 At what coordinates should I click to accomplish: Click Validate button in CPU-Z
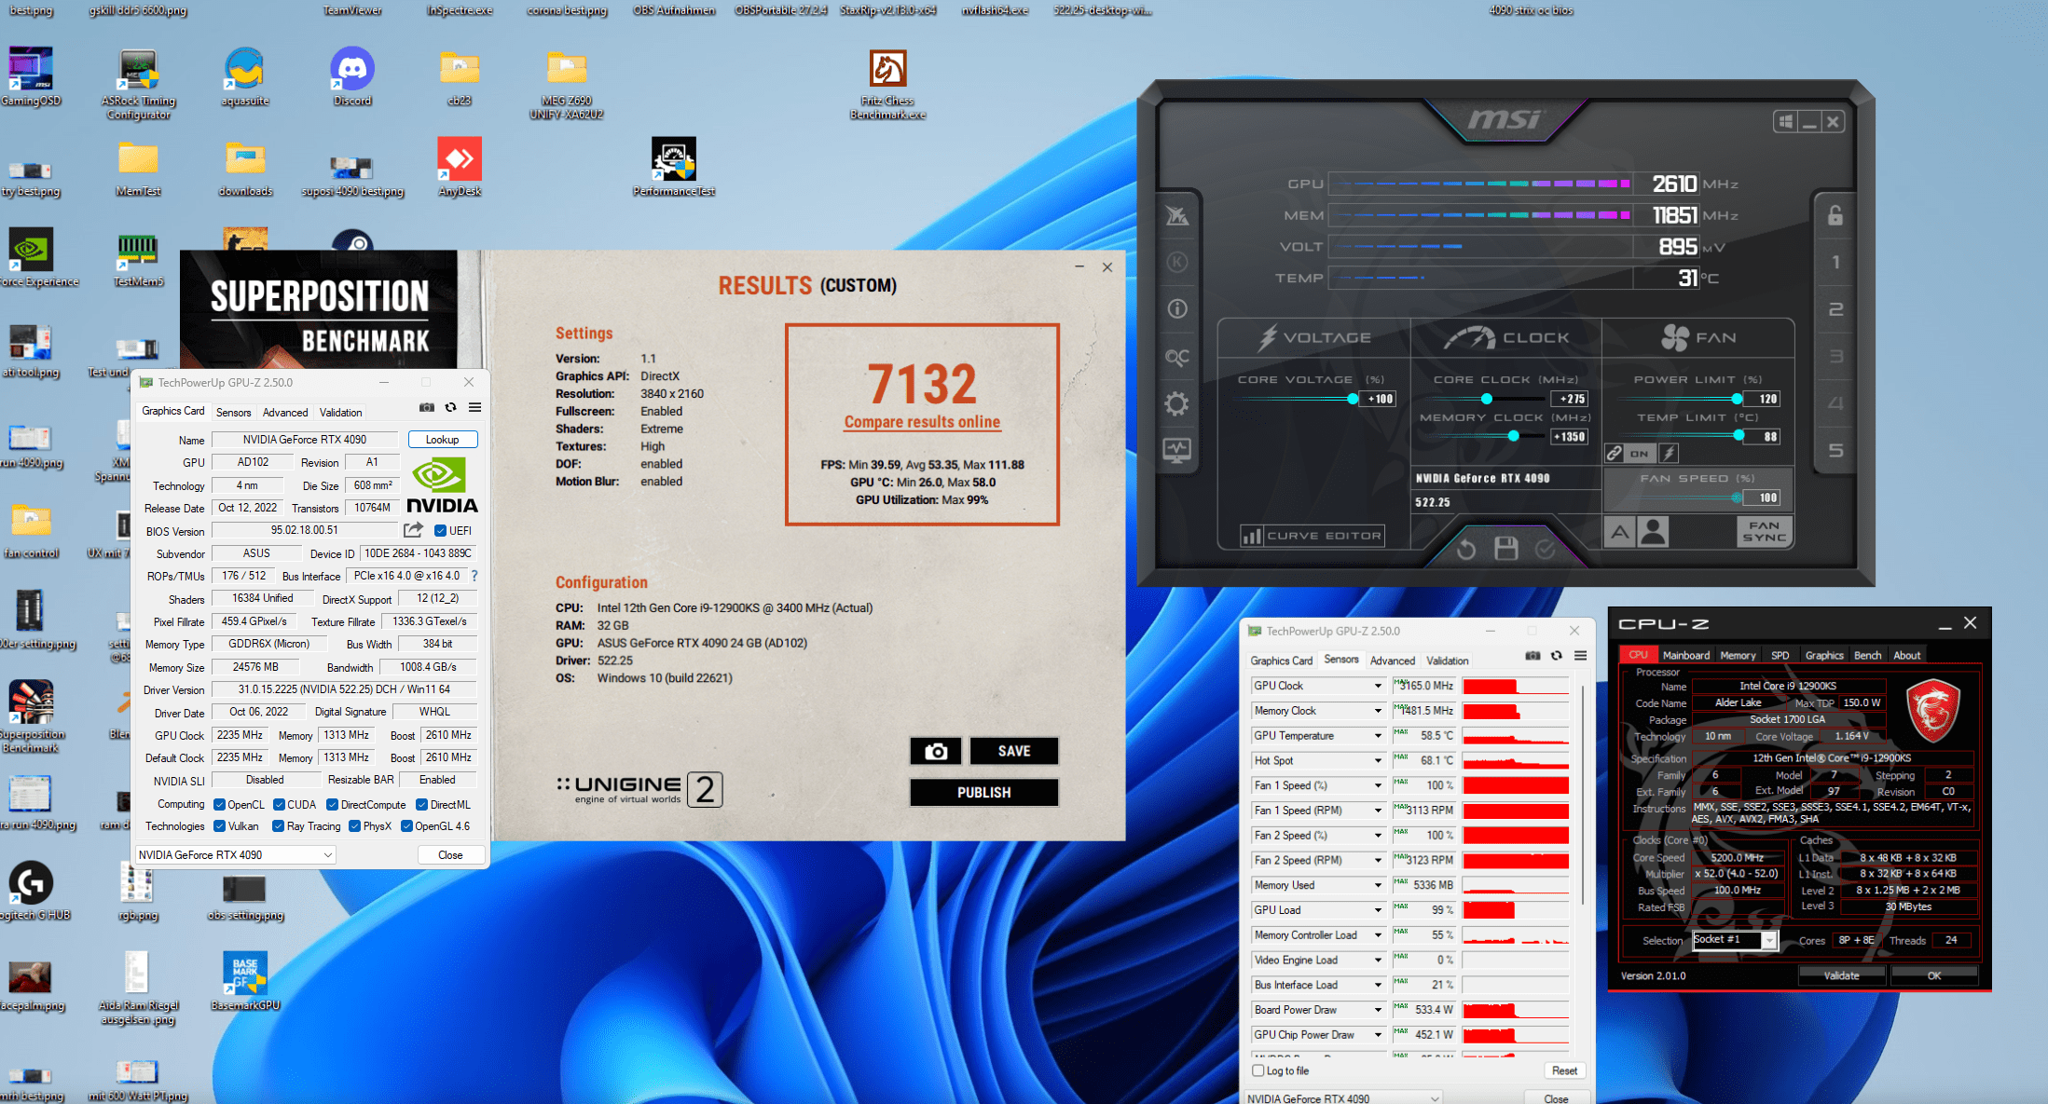(1841, 975)
